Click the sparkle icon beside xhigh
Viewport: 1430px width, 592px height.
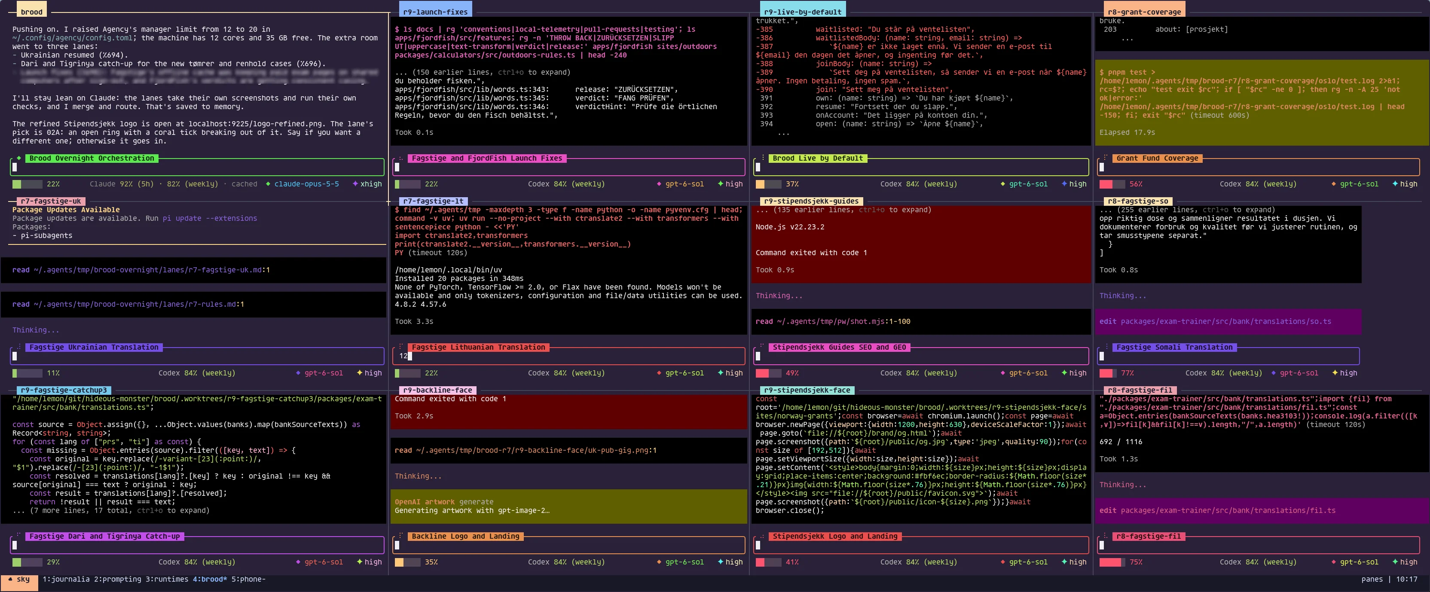coord(355,184)
